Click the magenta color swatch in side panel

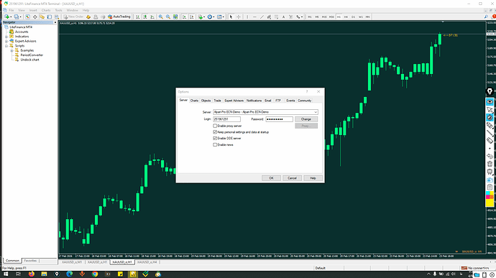[x=488, y=197]
